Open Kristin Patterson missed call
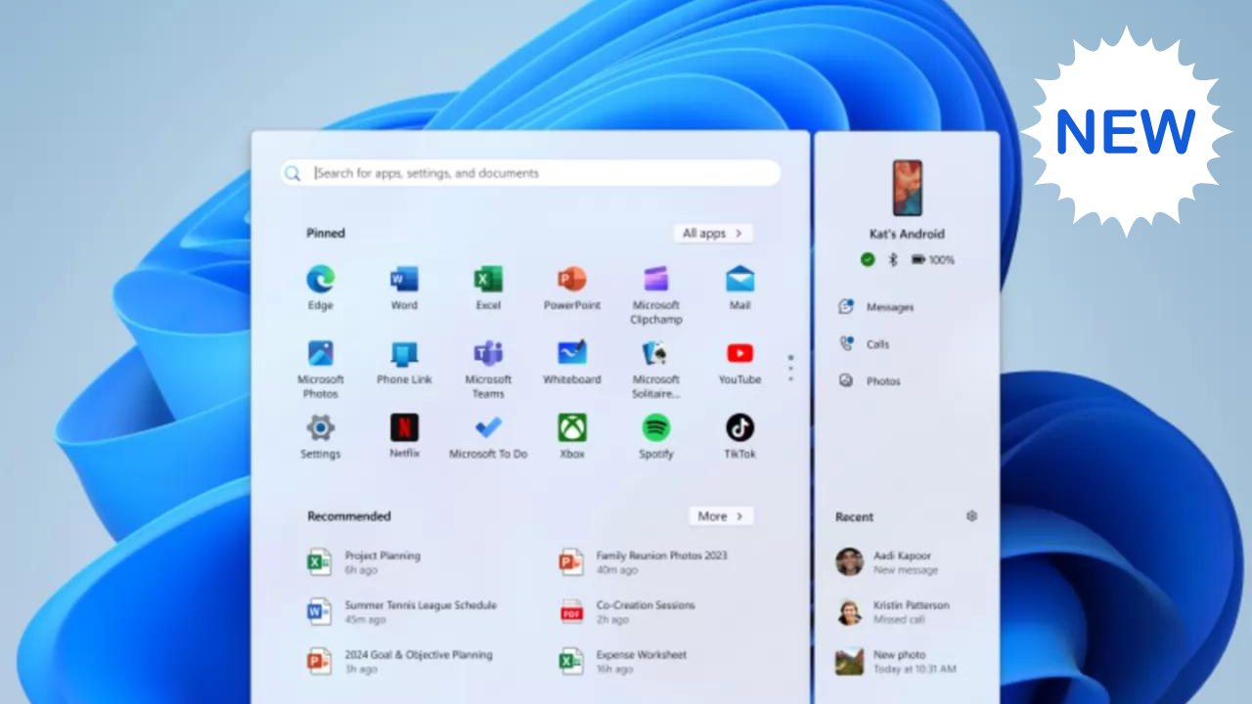1252x704 pixels. (893, 612)
